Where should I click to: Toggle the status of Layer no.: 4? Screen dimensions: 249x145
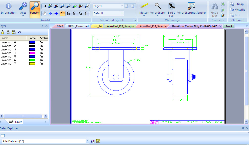[x=41, y=53]
